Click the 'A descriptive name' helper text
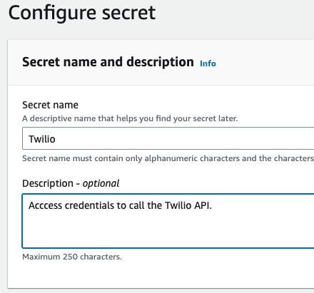 click(130, 118)
